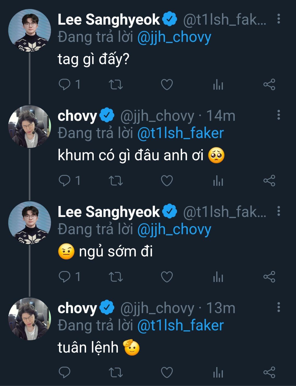Image resolution: width=296 pixels, height=386 pixels.
Task: Open the @t1lsh_faker mention in chovy's 14m tweet
Action: [x=180, y=133]
